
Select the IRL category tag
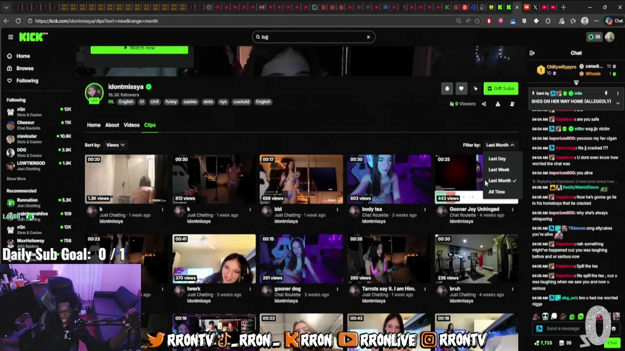111,102
